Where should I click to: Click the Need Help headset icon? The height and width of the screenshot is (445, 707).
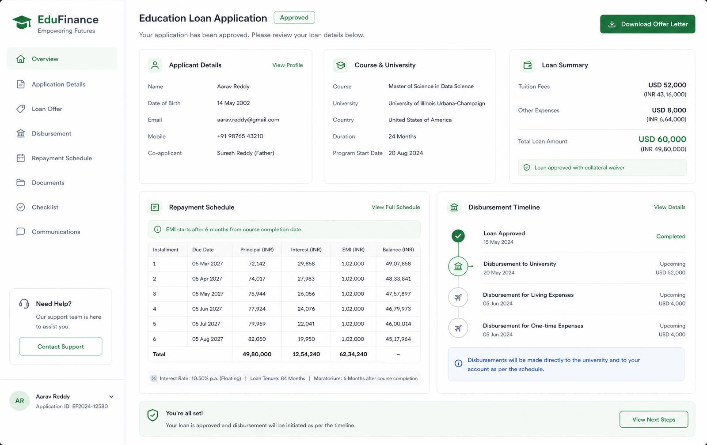point(24,304)
